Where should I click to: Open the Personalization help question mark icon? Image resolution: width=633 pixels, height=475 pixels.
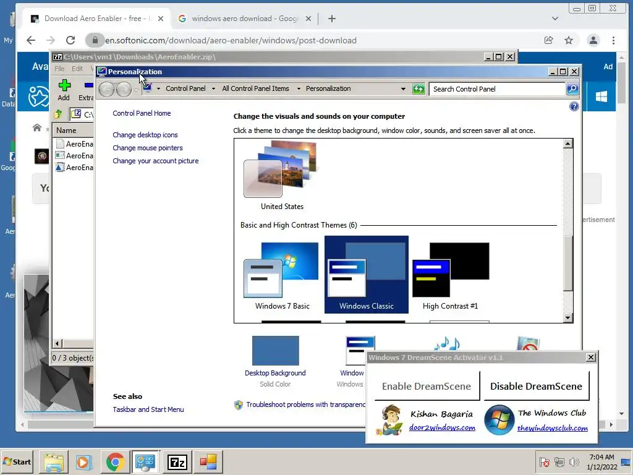click(574, 106)
